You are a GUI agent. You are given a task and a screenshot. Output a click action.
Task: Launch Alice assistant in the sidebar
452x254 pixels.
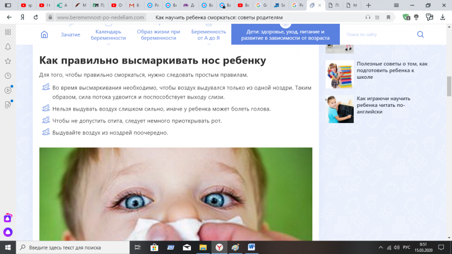[8, 232]
